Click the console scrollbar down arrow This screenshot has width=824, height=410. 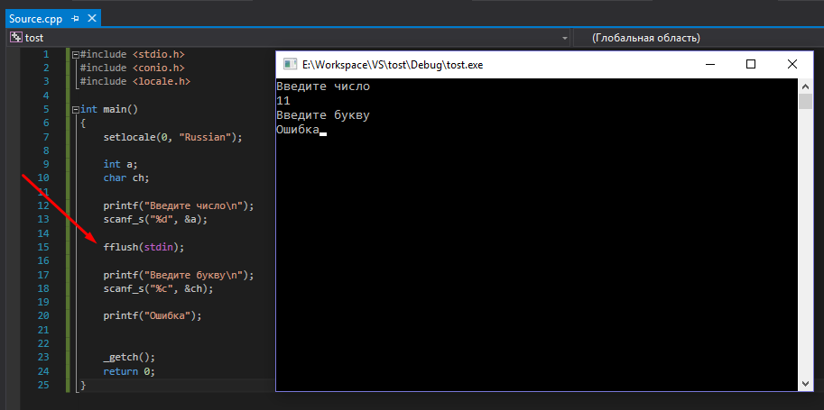805,383
